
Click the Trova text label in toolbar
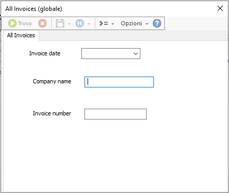coord(25,23)
